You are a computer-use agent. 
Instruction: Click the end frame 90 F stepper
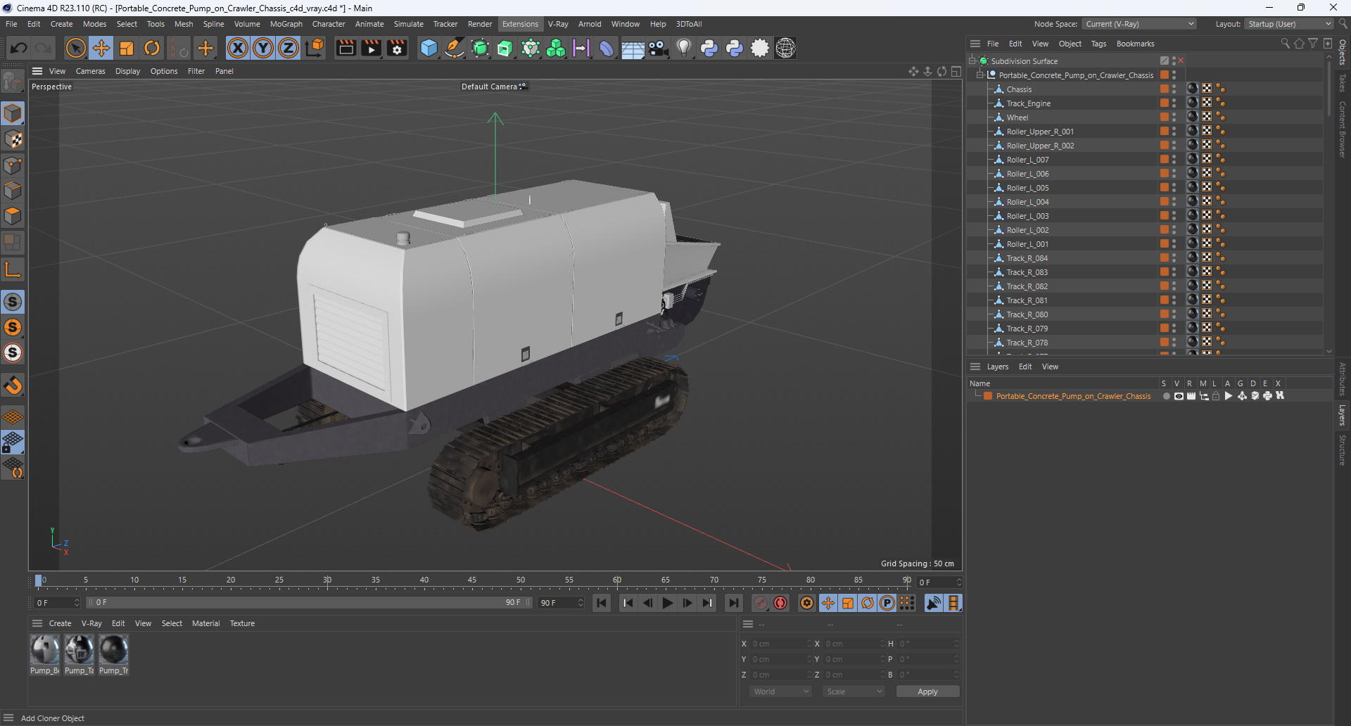[581, 603]
